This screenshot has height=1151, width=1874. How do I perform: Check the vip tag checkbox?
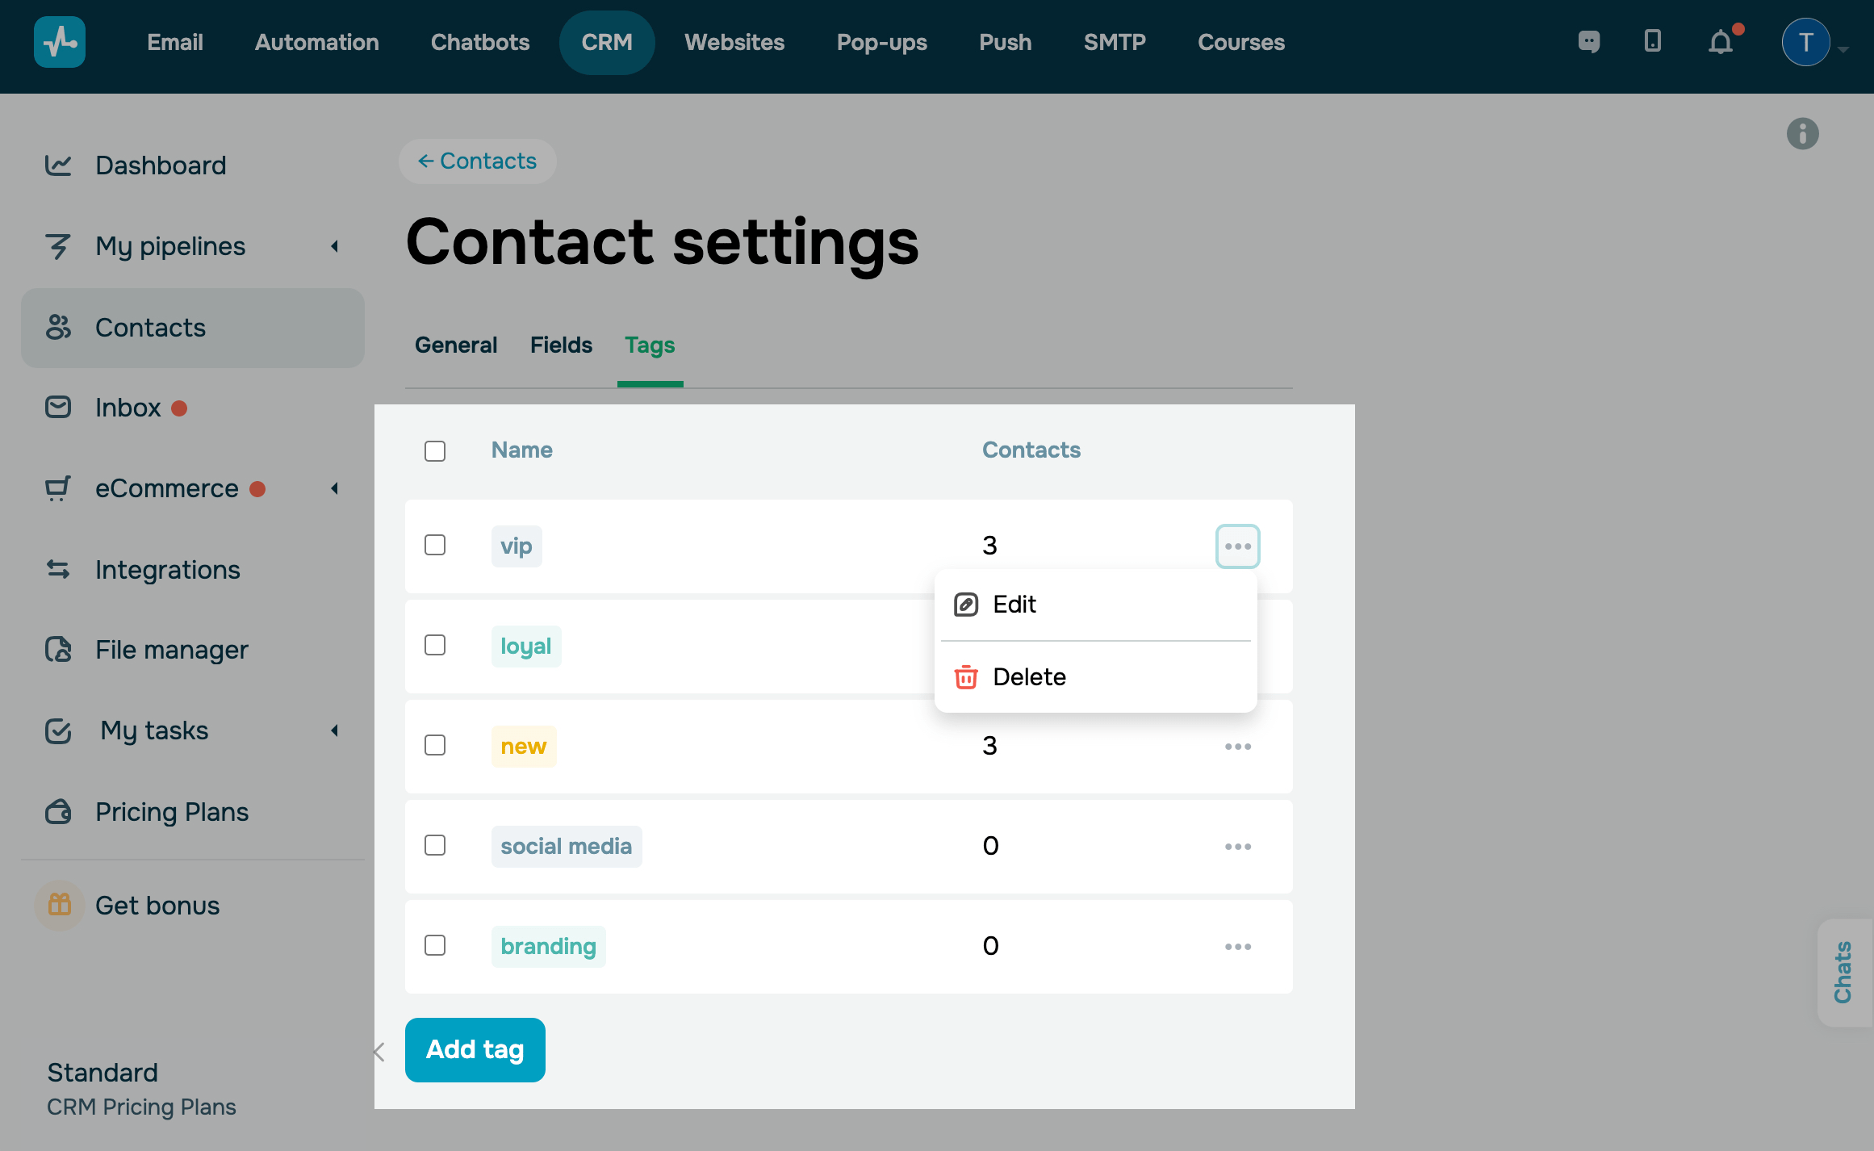(x=435, y=546)
